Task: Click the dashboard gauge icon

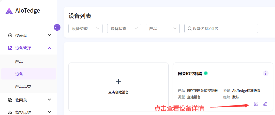Action: [x=10, y=36]
